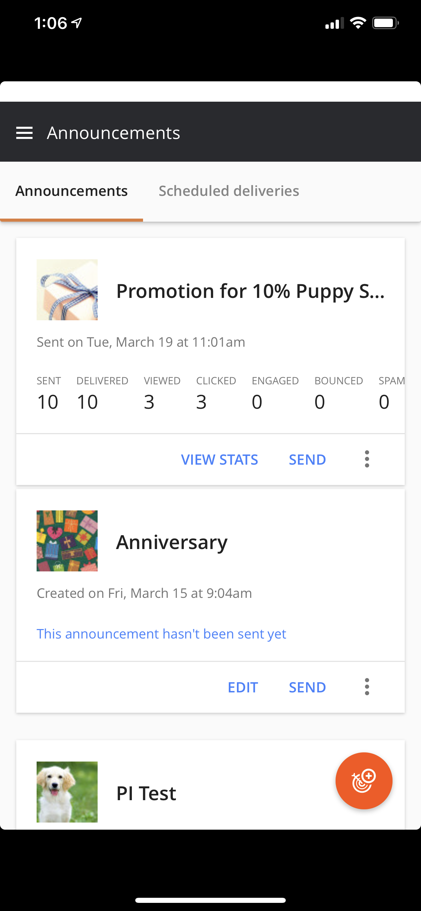421x911 pixels.
Task: Tap the location arrow in status bar
Action: point(76,23)
